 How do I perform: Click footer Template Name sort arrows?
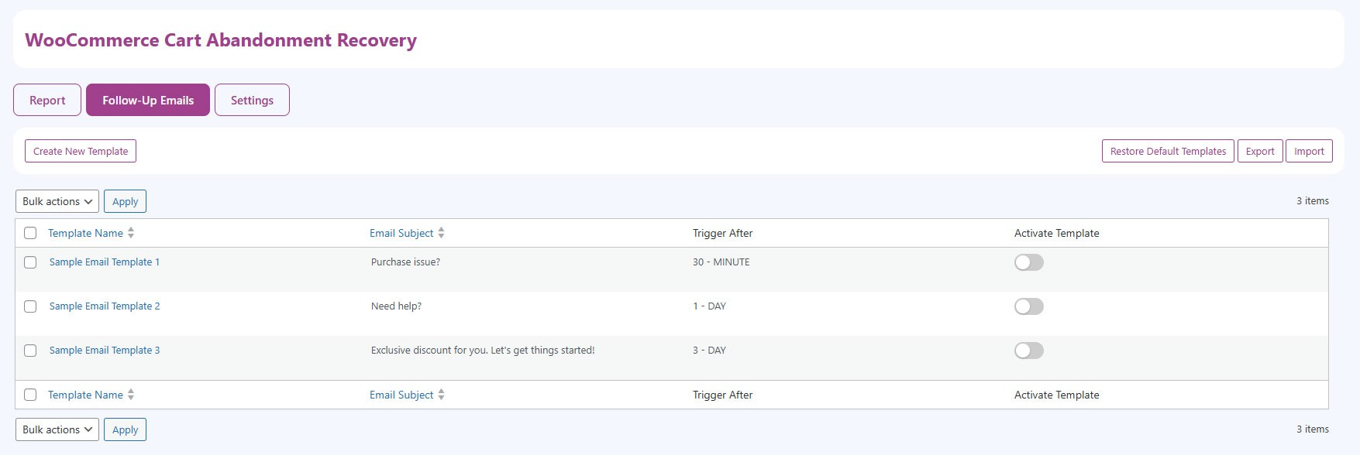point(131,395)
